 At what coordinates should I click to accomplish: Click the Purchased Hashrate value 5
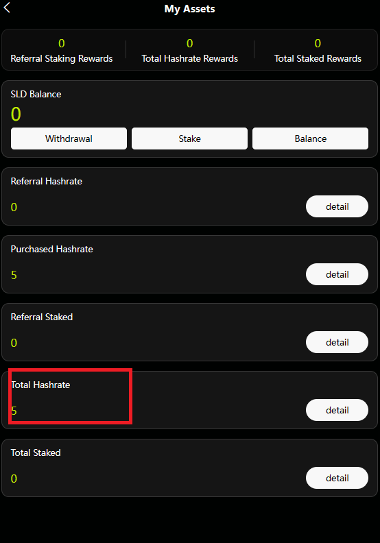(x=14, y=275)
